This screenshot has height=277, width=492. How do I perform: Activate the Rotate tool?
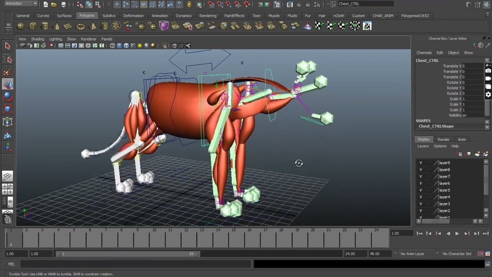pos(7,97)
